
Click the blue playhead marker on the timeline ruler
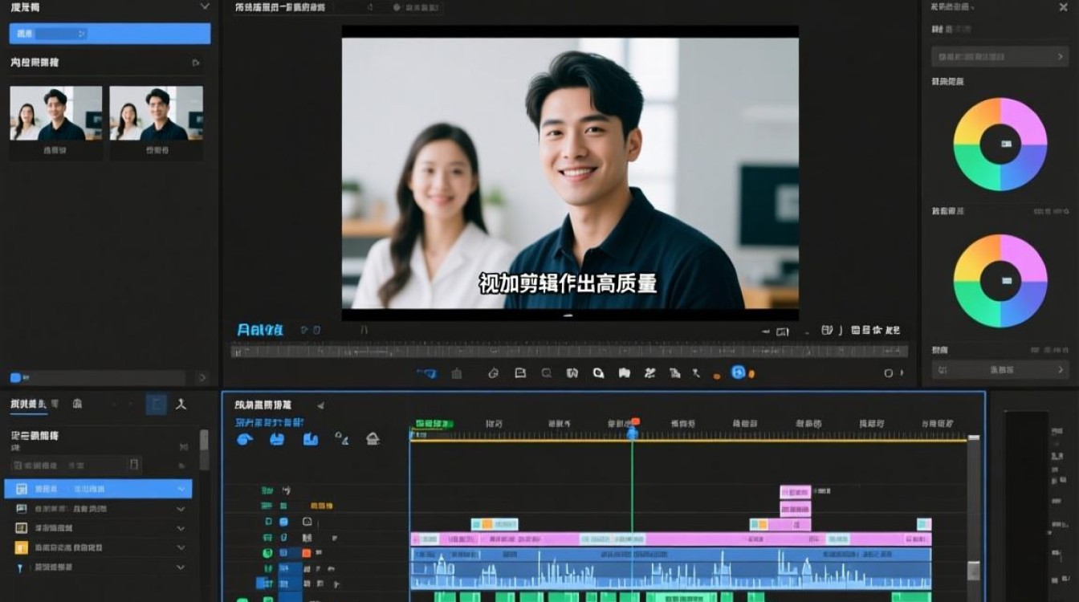coord(633,433)
